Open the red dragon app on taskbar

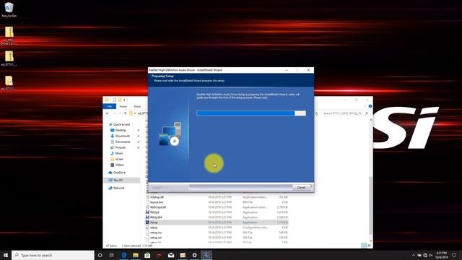pyautogui.click(x=159, y=255)
